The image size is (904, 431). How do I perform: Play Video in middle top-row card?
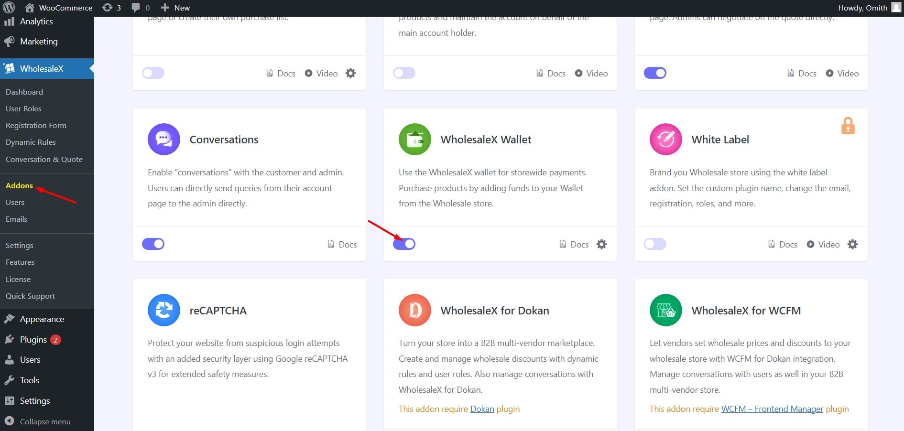pyautogui.click(x=591, y=73)
